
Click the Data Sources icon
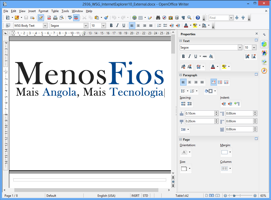(177, 18)
